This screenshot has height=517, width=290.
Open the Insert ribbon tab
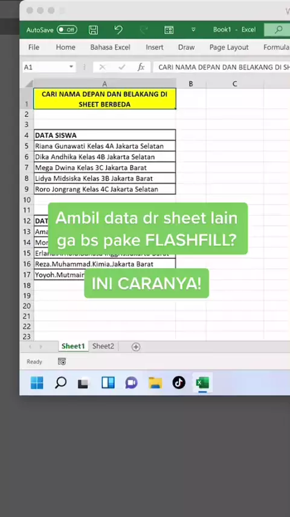coord(155,47)
